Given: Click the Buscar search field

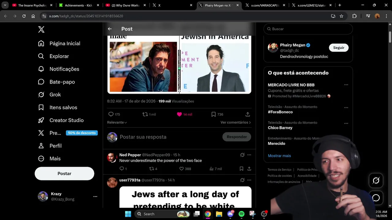Looking at the screenshot, I should point(308,29).
